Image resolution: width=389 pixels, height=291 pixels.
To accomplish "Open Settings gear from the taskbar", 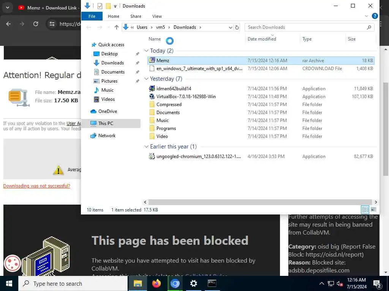I will [193, 283].
